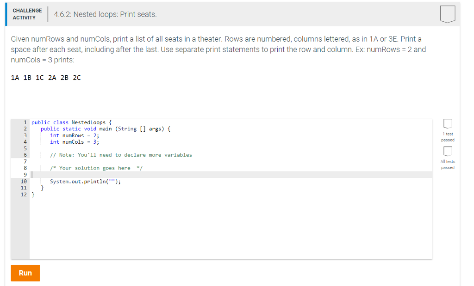Click the "1 test passed" pennant badge
This screenshot has width=474, height=286.
click(x=447, y=124)
